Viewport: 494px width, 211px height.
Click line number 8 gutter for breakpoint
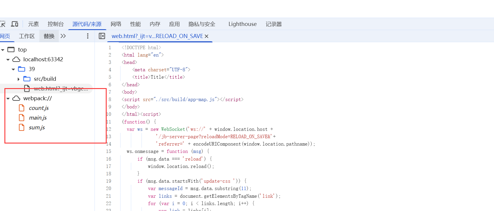click(x=110, y=99)
